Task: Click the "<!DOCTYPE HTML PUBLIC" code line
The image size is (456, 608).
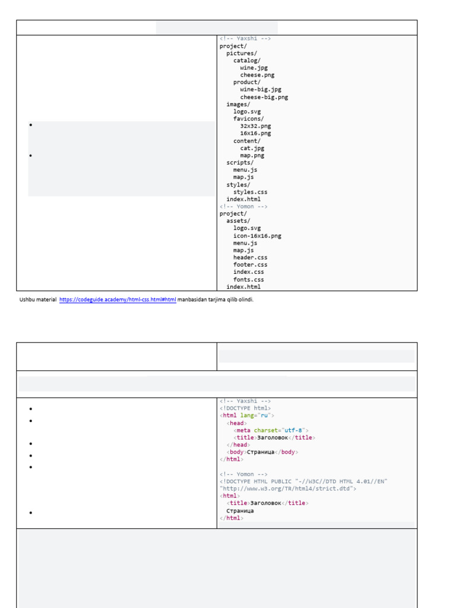Action: [303, 482]
